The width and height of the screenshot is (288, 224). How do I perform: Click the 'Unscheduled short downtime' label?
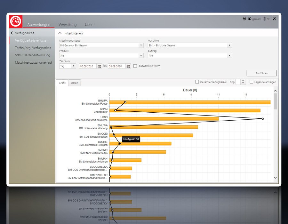(91, 120)
